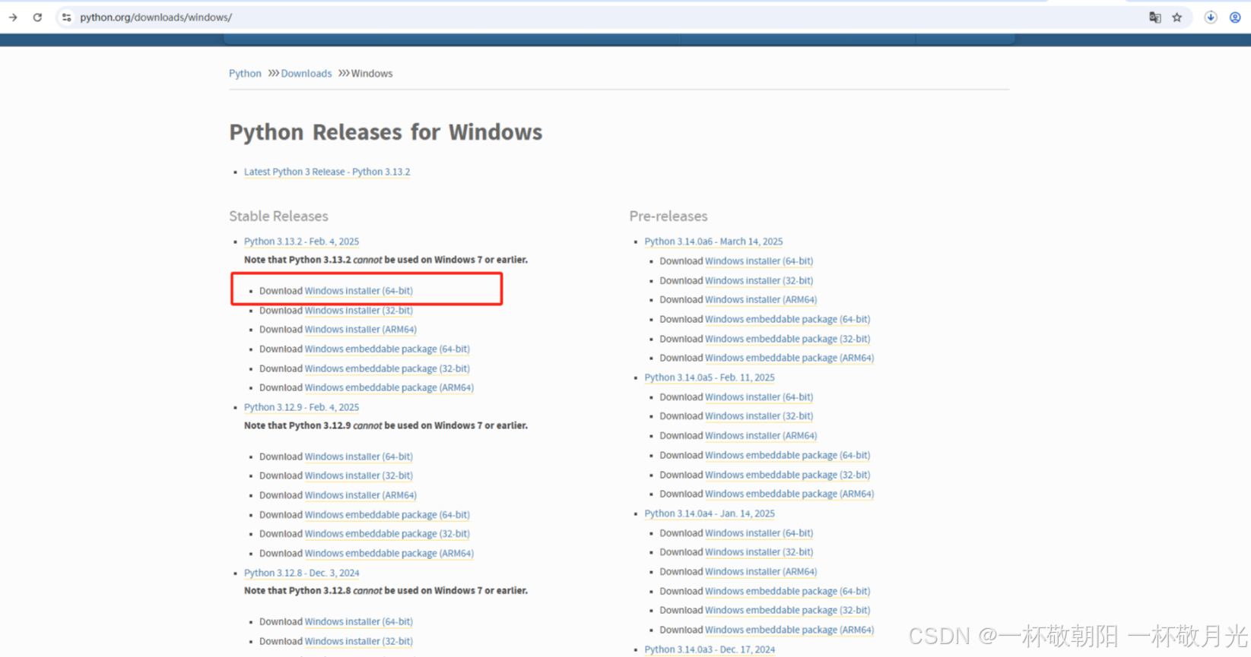Open the Python 3.13.2 - Feb. 4, 2025 release

point(301,242)
